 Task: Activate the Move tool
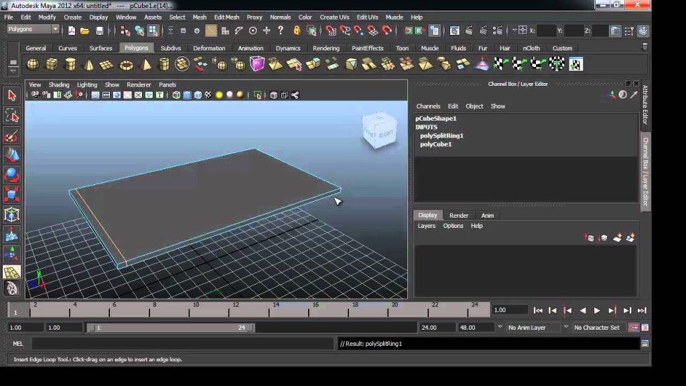point(12,155)
